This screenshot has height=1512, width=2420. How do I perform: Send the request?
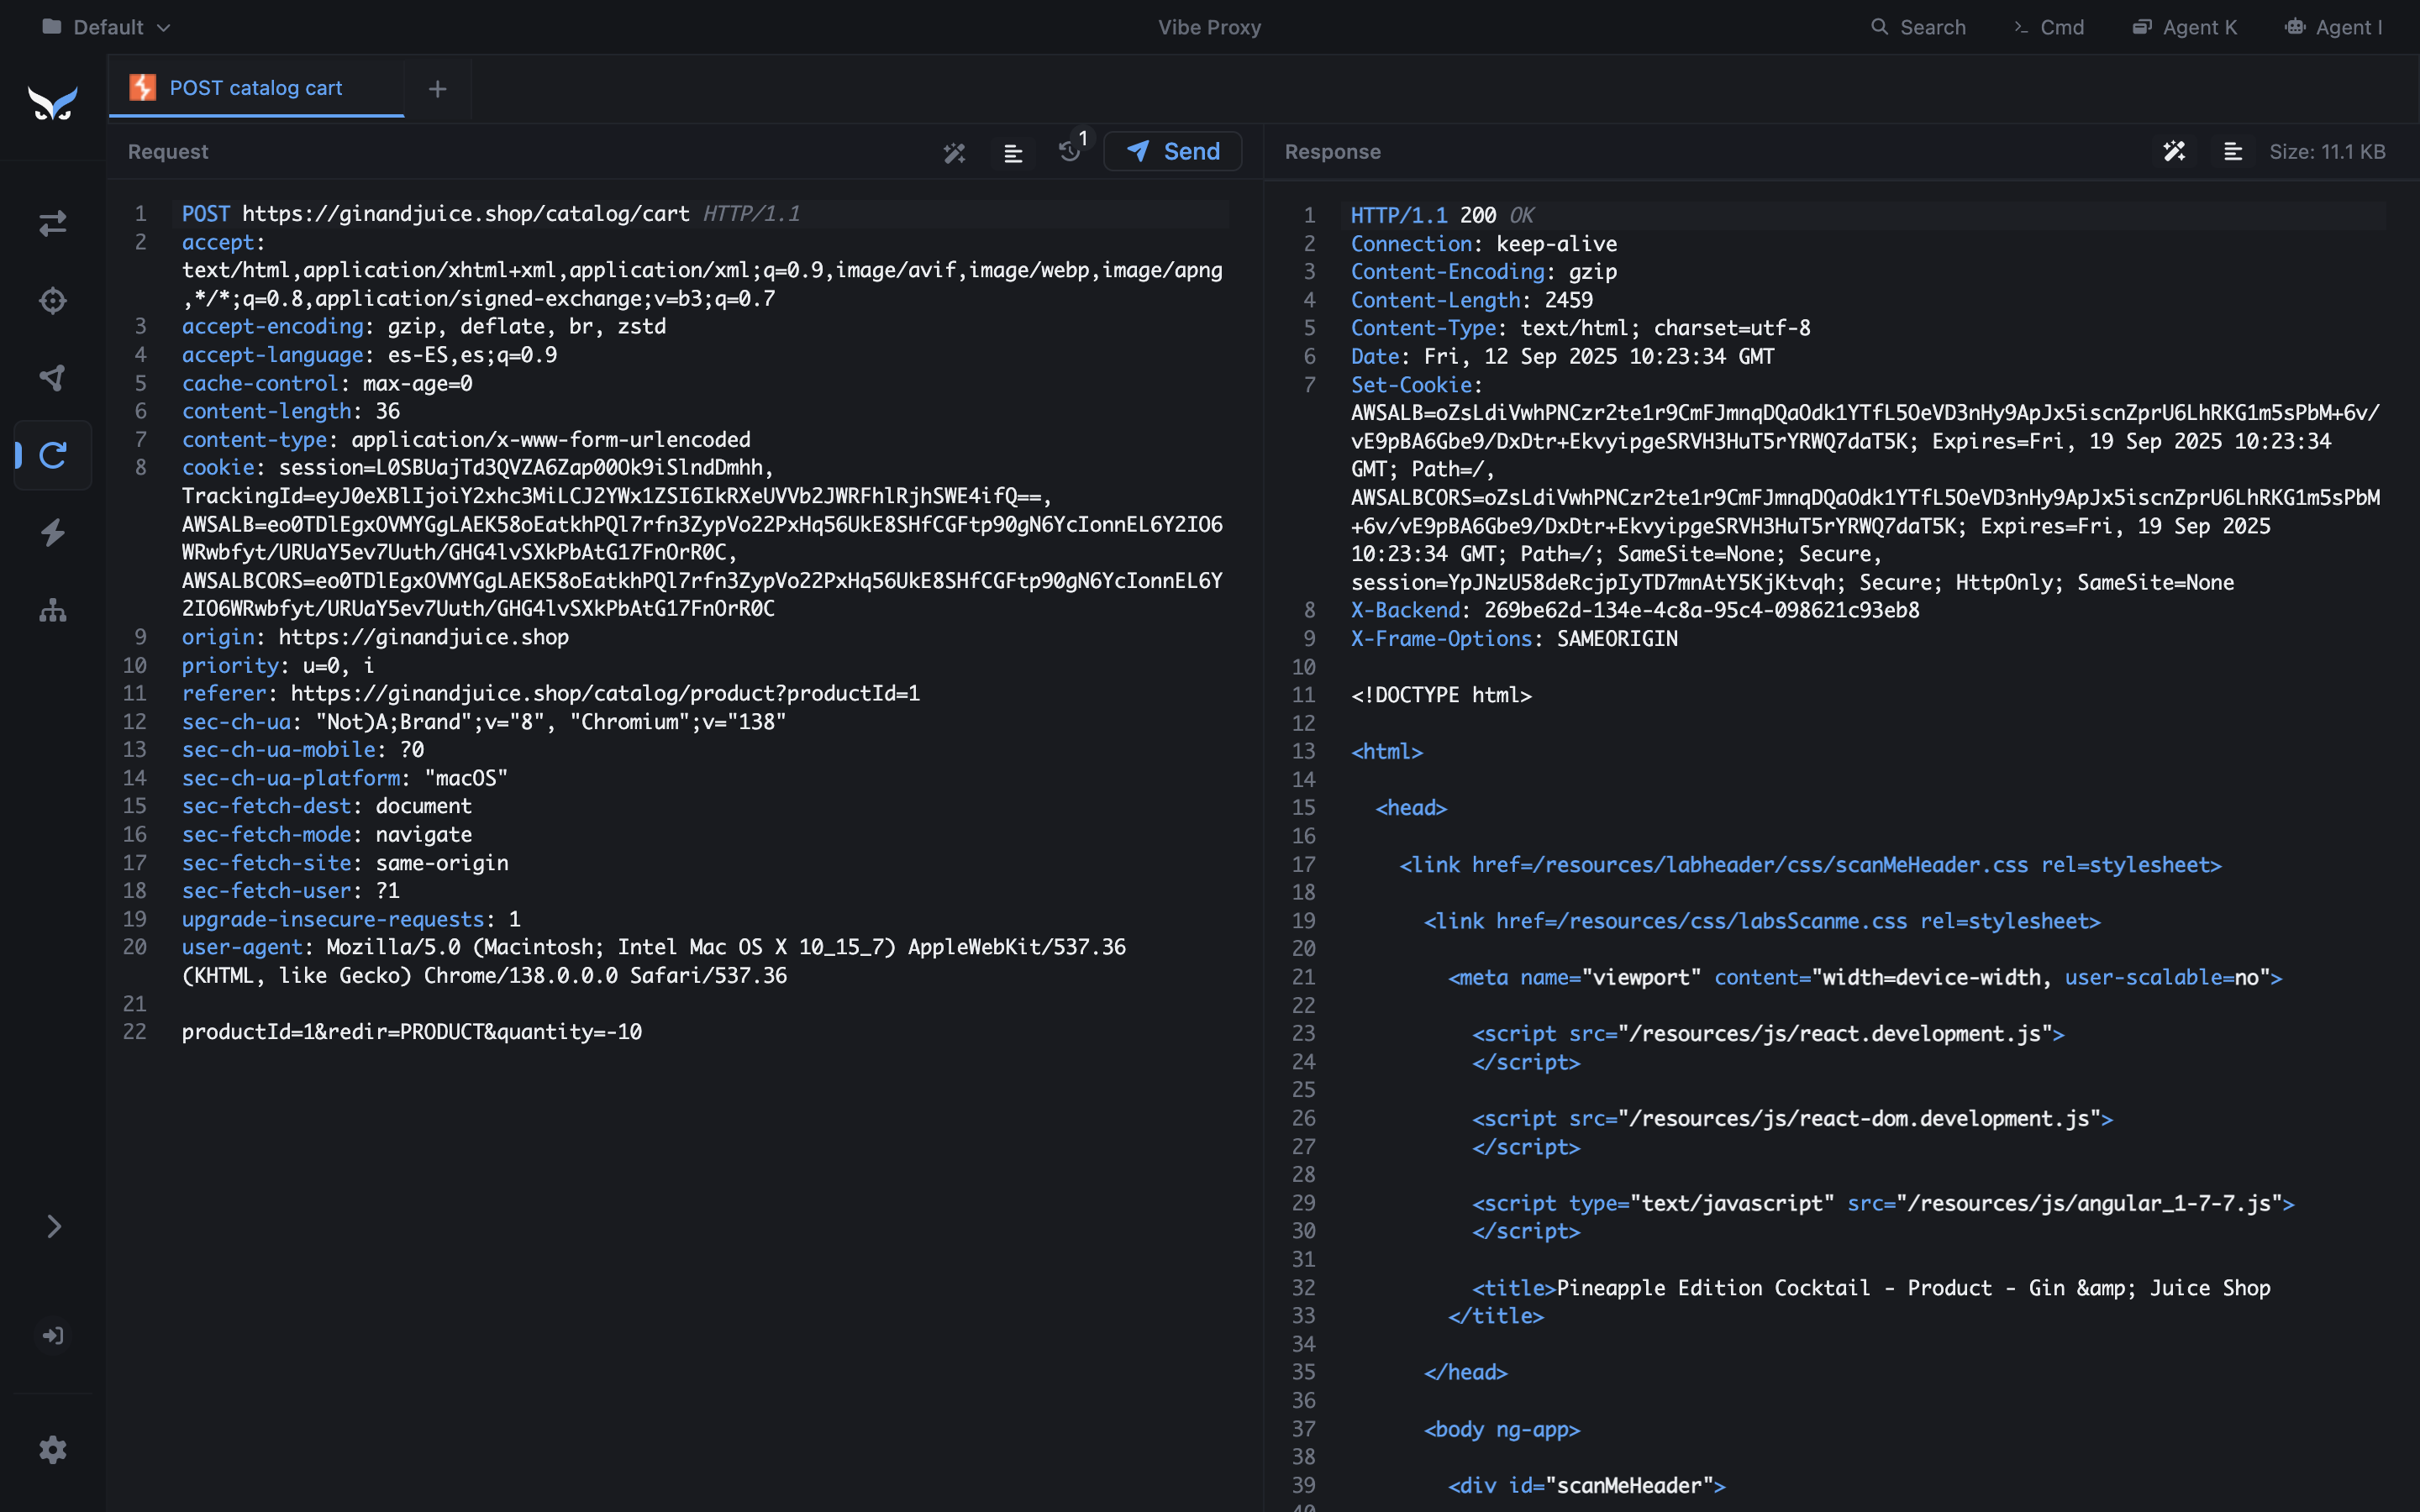click(x=1173, y=151)
